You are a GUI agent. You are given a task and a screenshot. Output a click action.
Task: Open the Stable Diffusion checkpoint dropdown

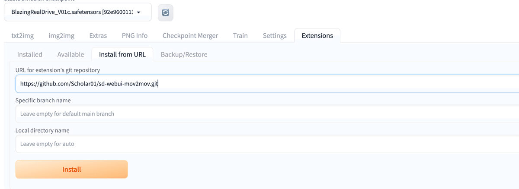[x=74, y=12]
